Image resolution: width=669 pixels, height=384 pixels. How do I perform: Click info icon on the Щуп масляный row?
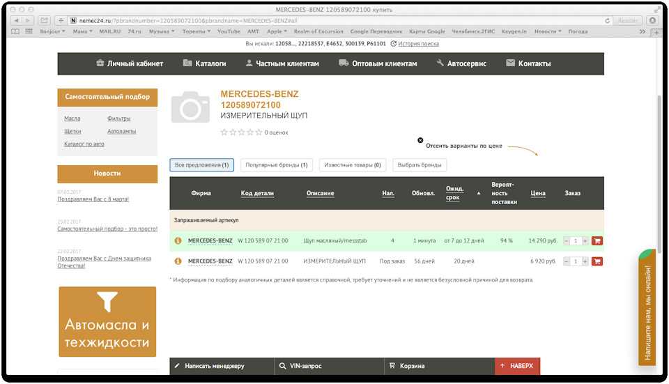pyautogui.click(x=178, y=241)
